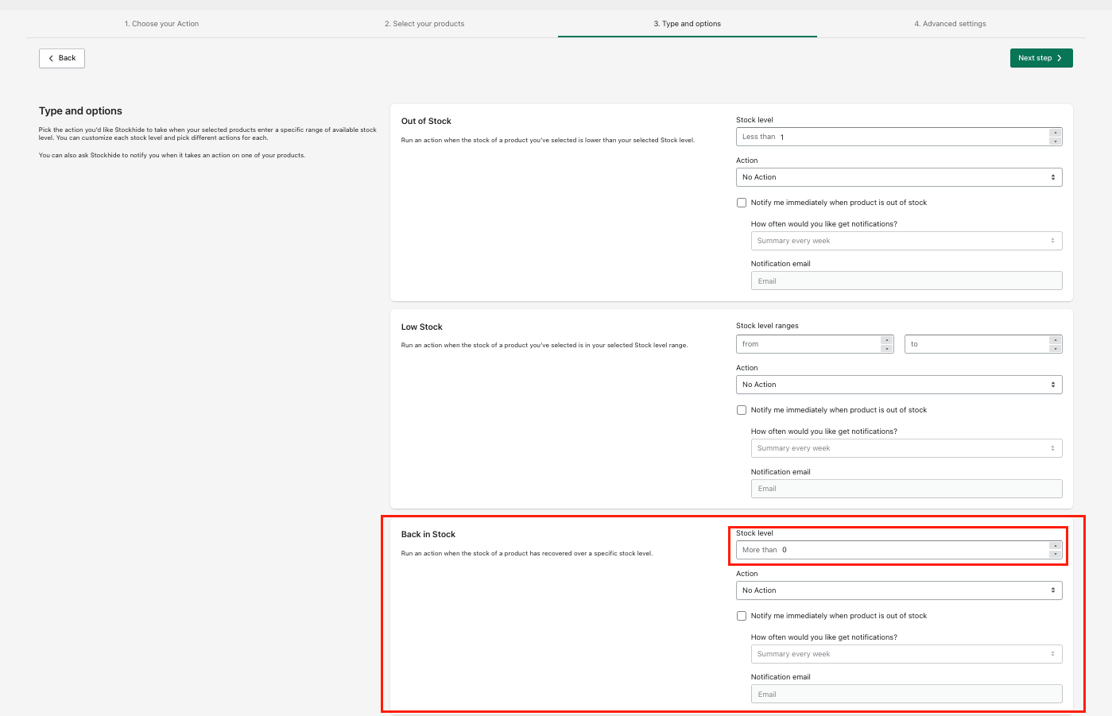Image resolution: width=1112 pixels, height=716 pixels.
Task: Click the Back button
Action: [62, 58]
